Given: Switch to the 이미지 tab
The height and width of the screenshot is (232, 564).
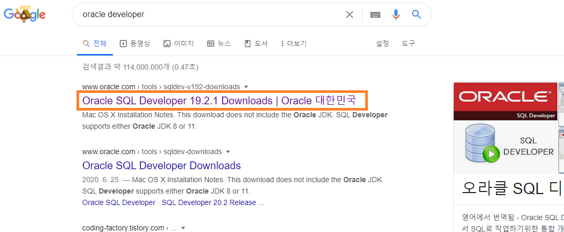Looking at the screenshot, I should tap(178, 44).
